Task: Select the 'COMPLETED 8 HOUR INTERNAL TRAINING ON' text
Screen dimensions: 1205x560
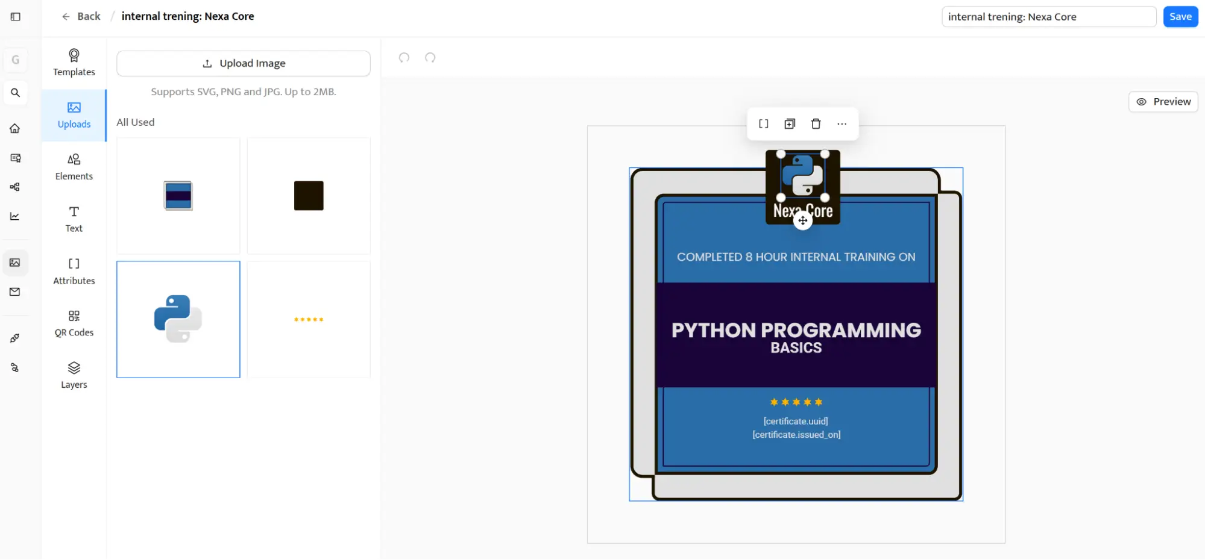Action: click(x=796, y=257)
